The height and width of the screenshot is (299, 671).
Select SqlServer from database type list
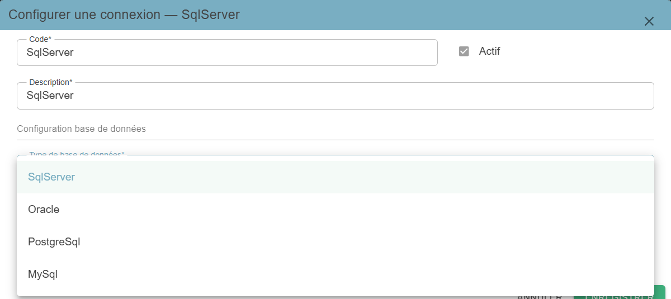click(x=335, y=177)
